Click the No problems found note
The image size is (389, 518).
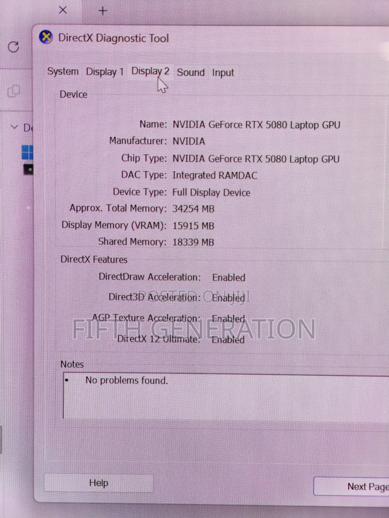click(127, 380)
